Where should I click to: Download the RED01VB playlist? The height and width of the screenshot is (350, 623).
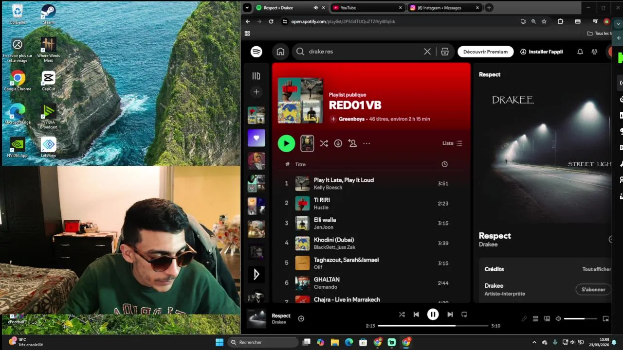pos(338,143)
